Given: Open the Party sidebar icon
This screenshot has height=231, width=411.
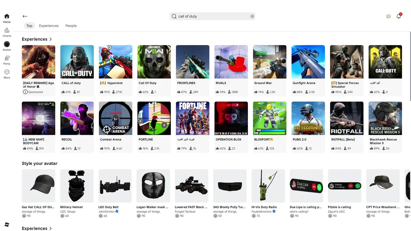Looking at the screenshot, I should (x=7, y=58).
